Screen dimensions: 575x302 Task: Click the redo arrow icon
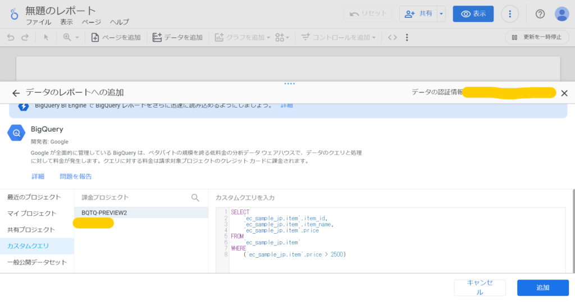point(25,38)
